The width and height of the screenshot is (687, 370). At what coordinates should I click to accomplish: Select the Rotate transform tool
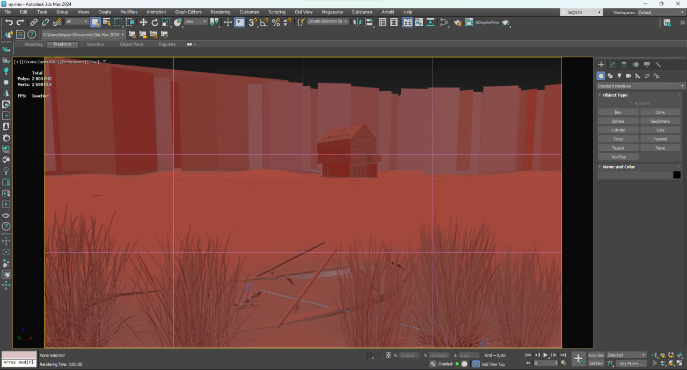point(155,22)
